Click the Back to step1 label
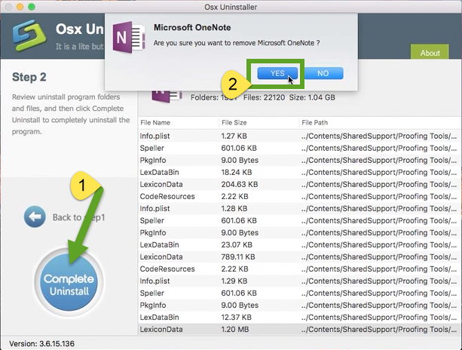This screenshot has width=462, height=350. tap(78, 217)
